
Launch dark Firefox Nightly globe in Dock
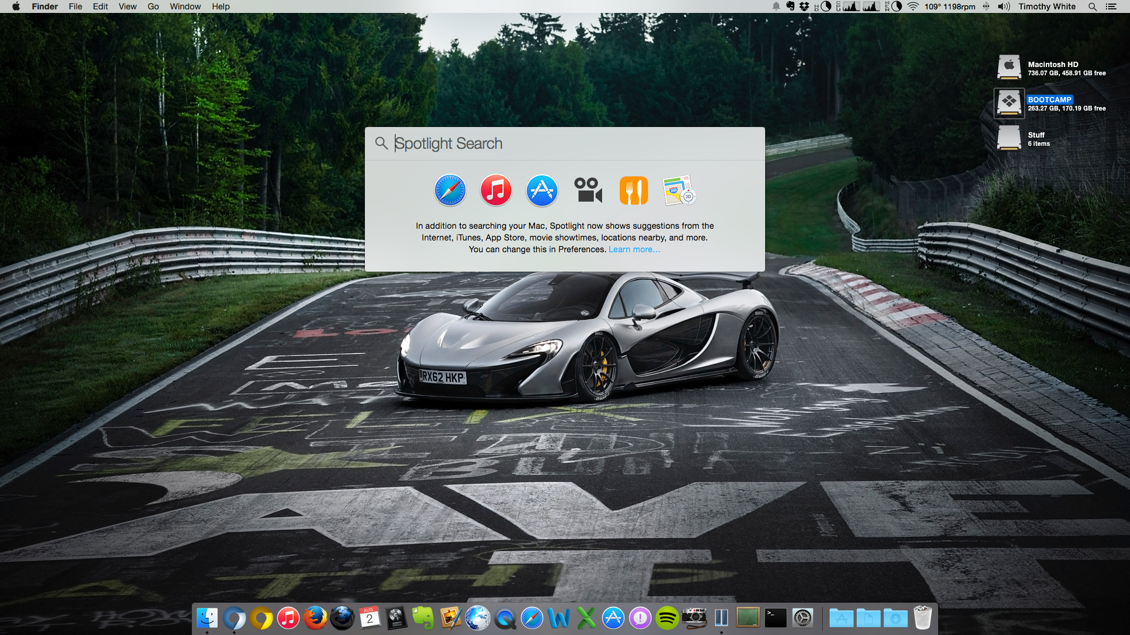(x=343, y=618)
